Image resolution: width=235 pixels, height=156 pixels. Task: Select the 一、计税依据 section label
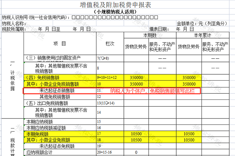coord(12,75)
